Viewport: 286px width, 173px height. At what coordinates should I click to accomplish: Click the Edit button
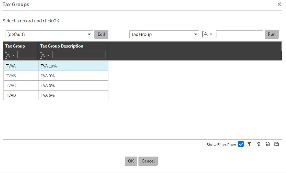click(x=101, y=34)
